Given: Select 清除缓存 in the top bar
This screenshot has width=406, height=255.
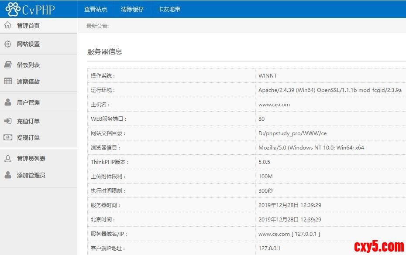Looking at the screenshot, I should [132, 9].
